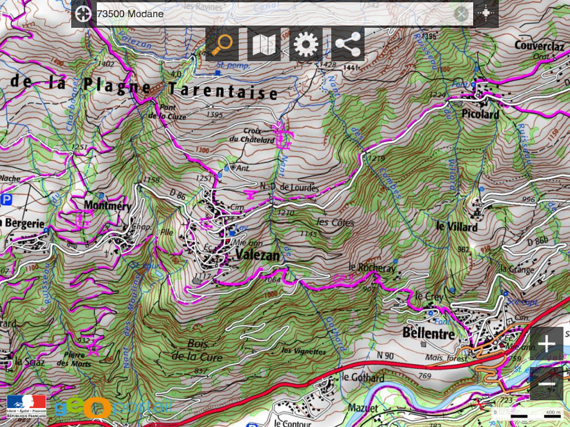This screenshot has width=570, height=427.
Task: Click the République Française logo
Action: pyautogui.click(x=26, y=405)
